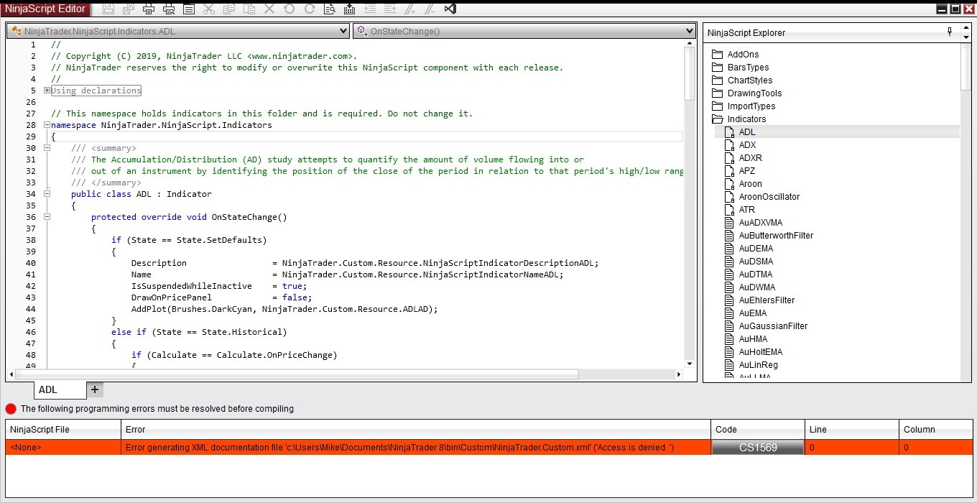Select the ADXR indicator file
The height and width of the screenshot is (503, 977).
[x=742, y=158]
